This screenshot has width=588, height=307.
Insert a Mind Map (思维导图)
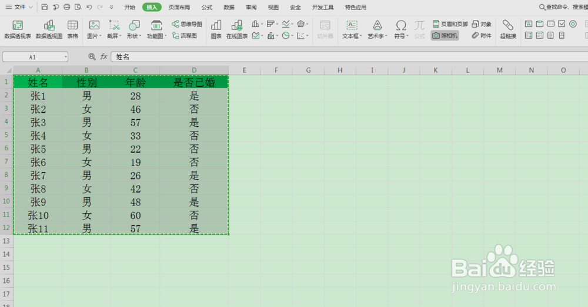(x=187, y=24)
